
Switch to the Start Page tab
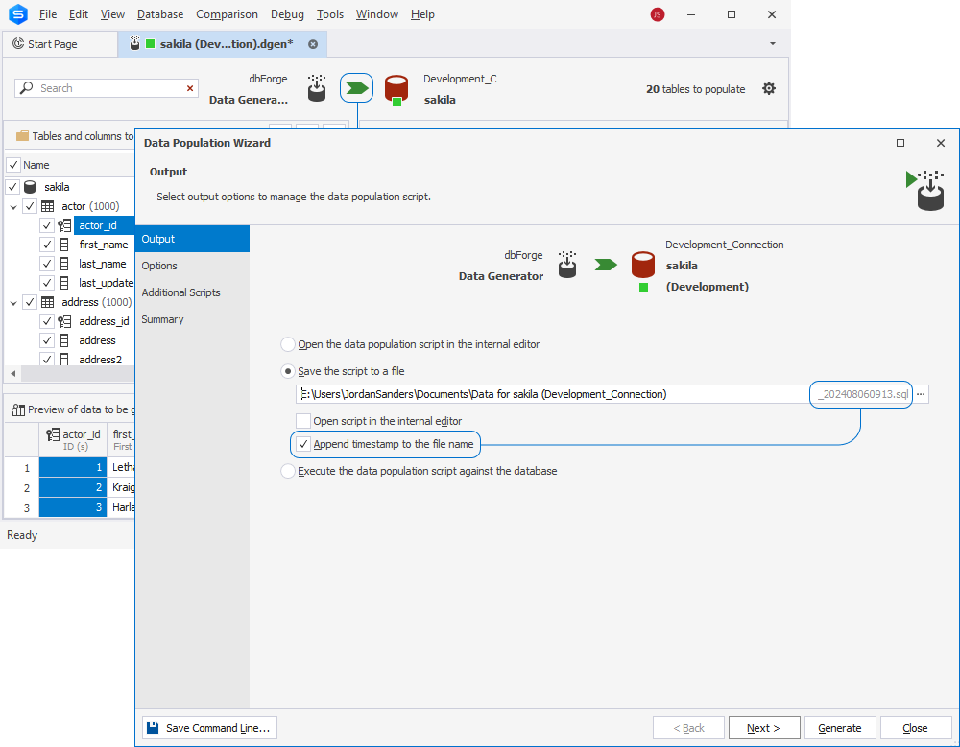[60, 43]
